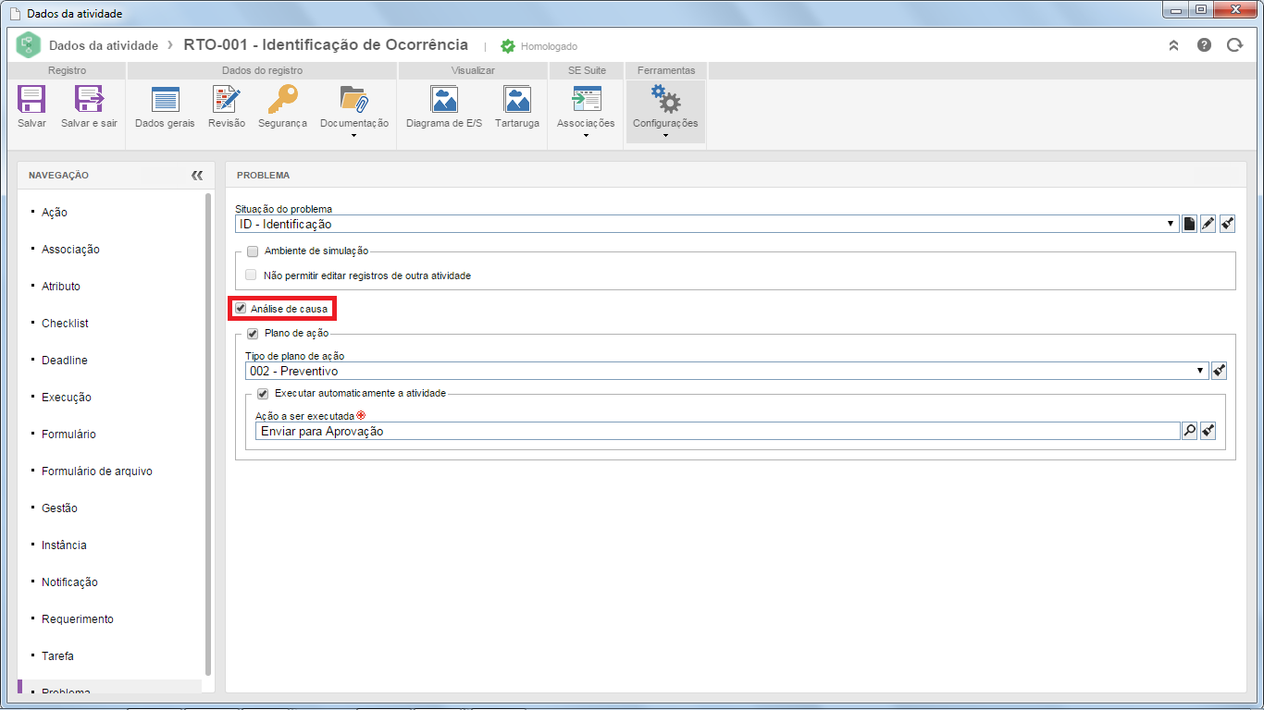Uncheck Executar automaticamente a atividade

[x=263, y=393]
